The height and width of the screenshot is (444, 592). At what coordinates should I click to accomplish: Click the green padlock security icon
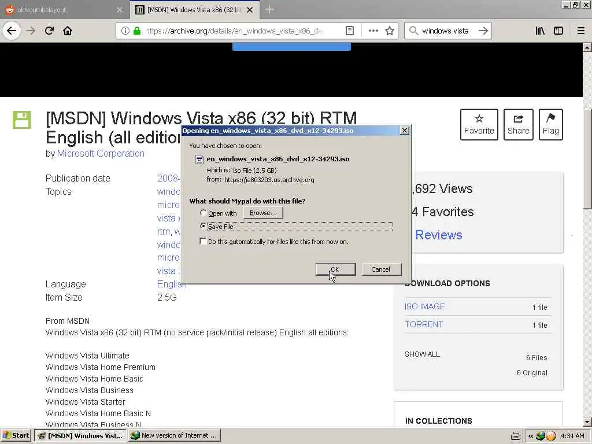point(137,31)
